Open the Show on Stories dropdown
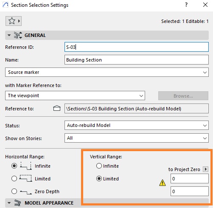The width and height of the screenshot is (213, 208). pyautogui.click(x=137, y=138)
